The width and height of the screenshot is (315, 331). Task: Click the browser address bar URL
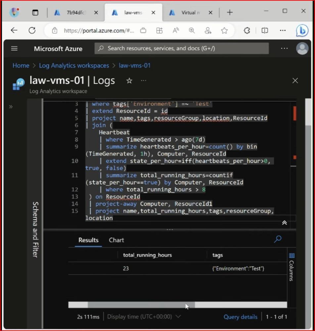[x=99, y=31]
